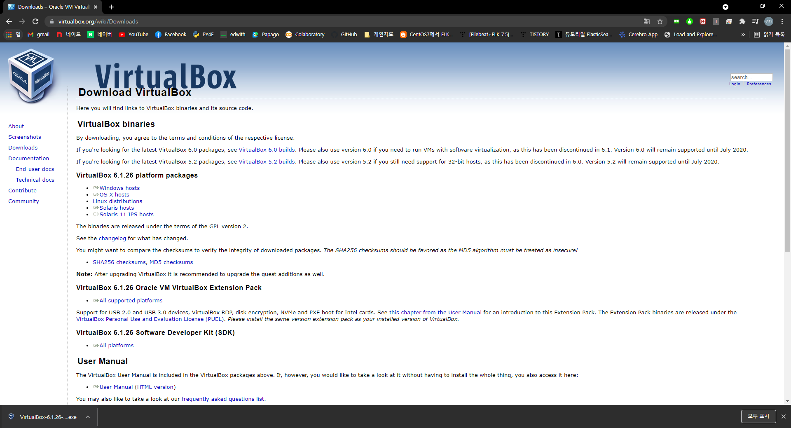Expand options for VirtualBox-6.1.26 download
791x428 pixels.
pos(88,417)
